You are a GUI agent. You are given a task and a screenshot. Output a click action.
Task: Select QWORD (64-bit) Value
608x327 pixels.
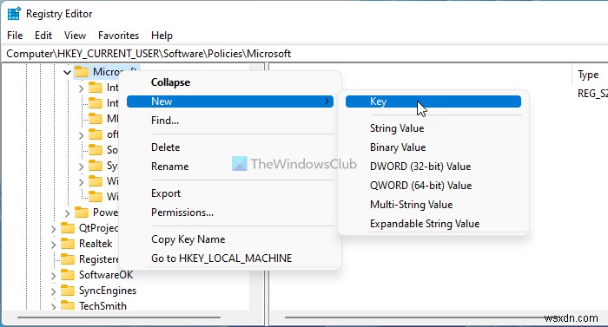click(x=420, y=186)
